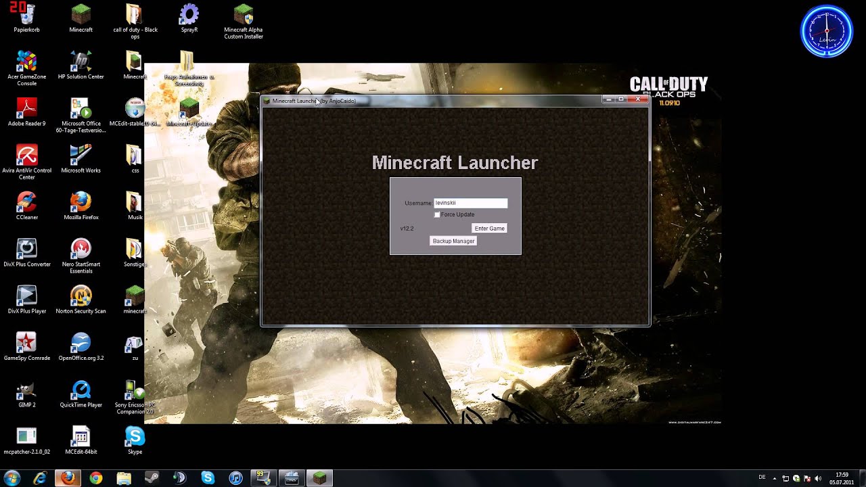Click the DE language indicator
The image size is (866, 487).
coord(762,478)
